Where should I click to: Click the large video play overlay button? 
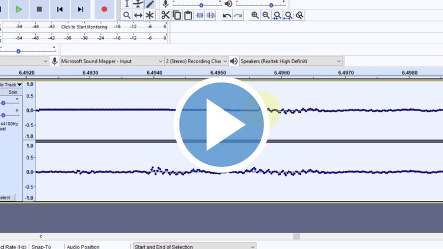pyautogui.click(x=221, y=124)
